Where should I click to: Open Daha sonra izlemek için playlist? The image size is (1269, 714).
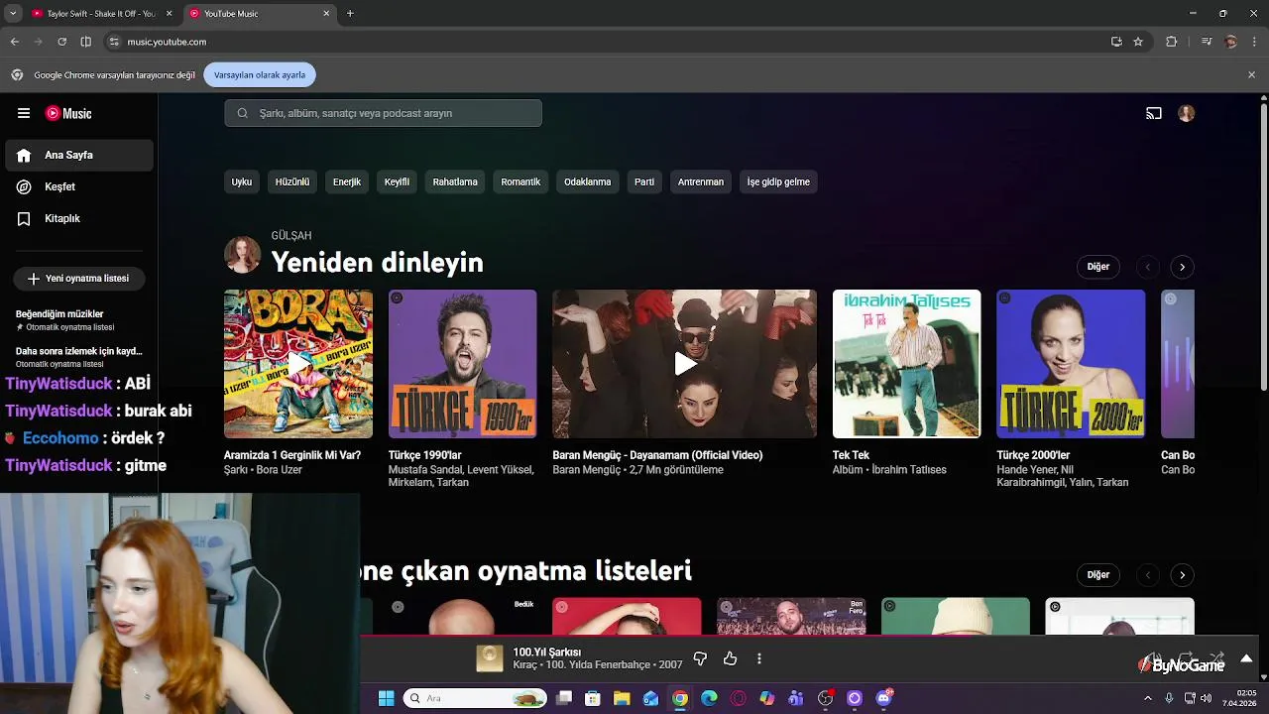click(x=79, y=357)
